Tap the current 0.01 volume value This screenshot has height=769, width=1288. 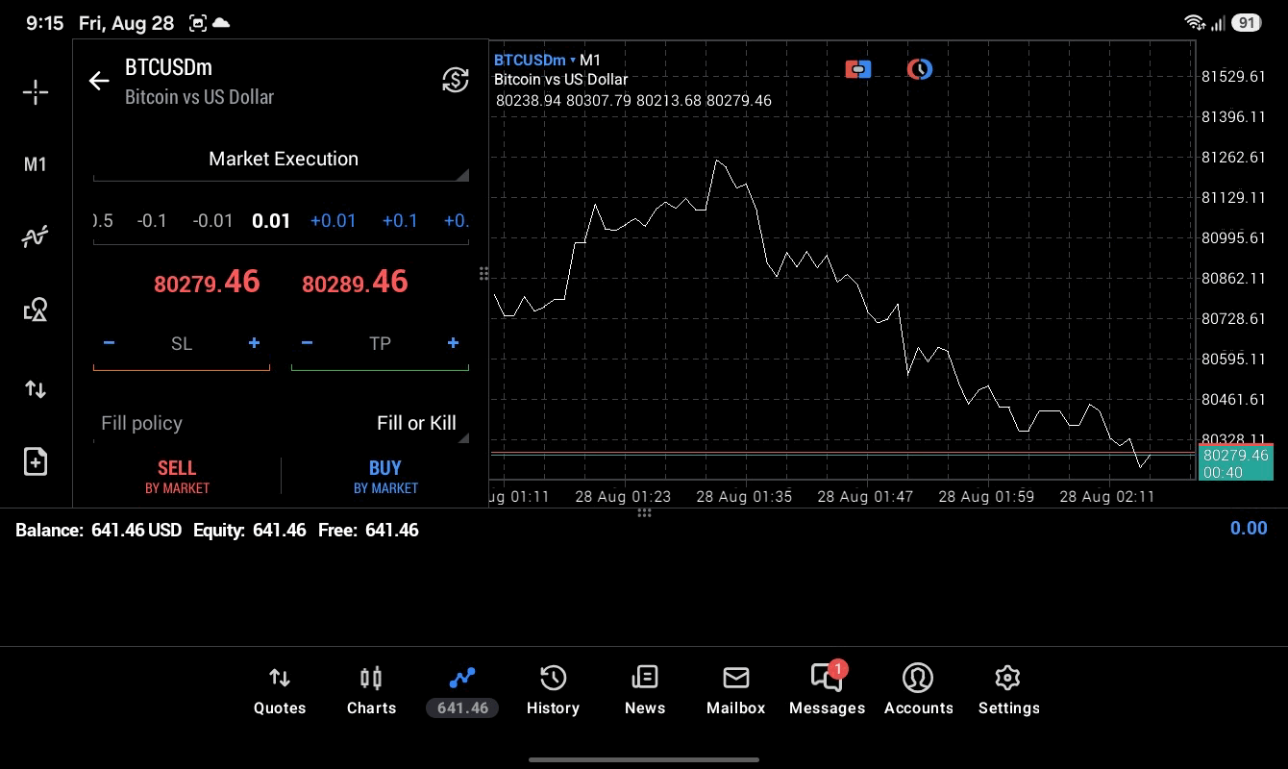pos(271,221)
